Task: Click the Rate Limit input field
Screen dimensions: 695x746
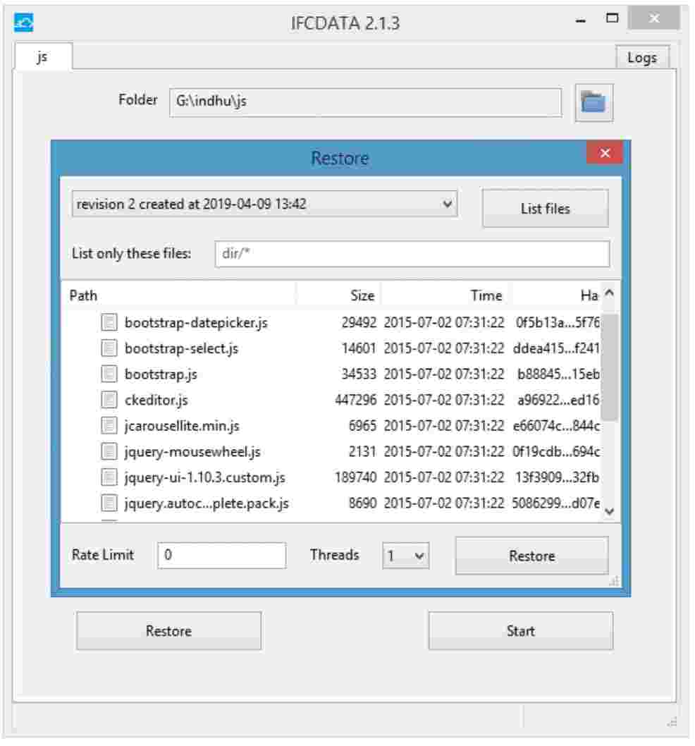Action: pos(221,555)
